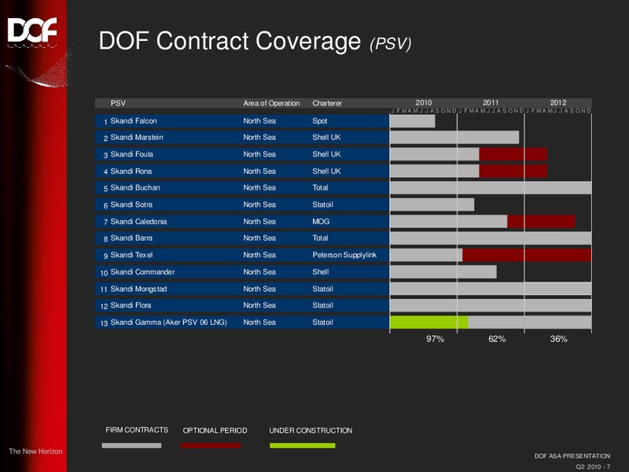Viewport: 629px width, 472px height.
Task: Click 'Shell UK' in Skandi Marstein row
Action: click(326, 137)
